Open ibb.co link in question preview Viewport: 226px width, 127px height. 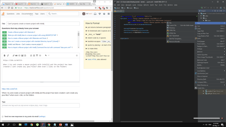(x=10, y=89)
